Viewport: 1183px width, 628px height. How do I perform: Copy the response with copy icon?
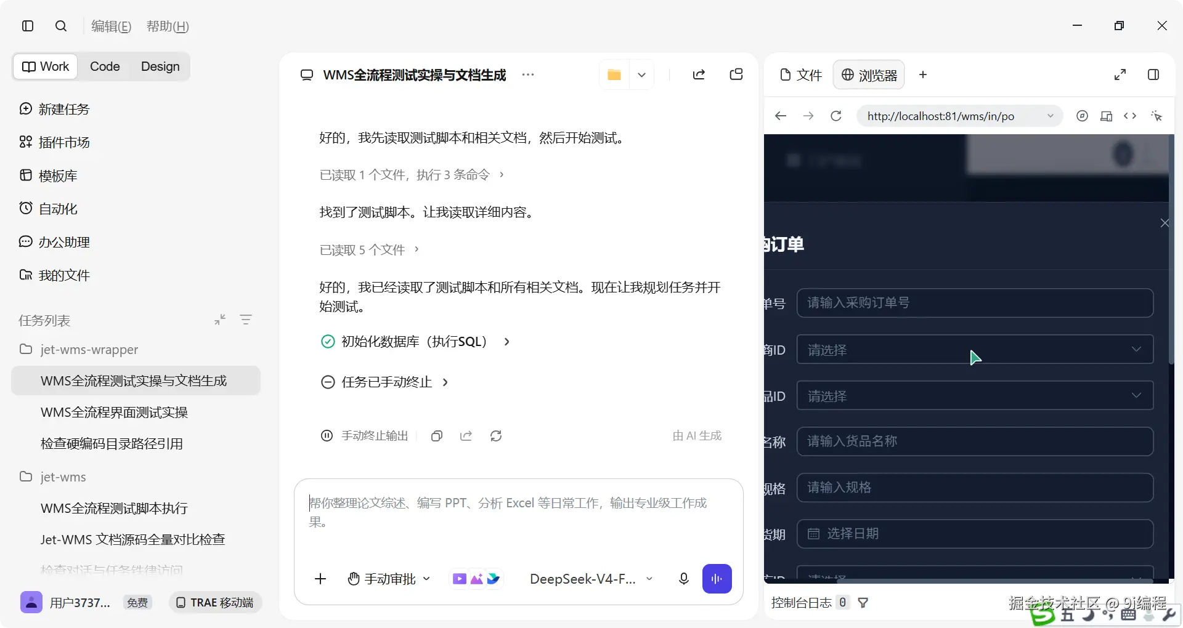coord(437,436)
